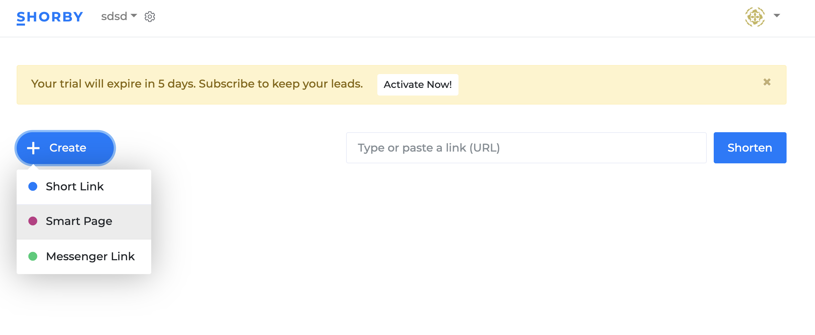Click the Create button label
Image resolution: width=815 pixels, height=335 pixels.
(68, 148)
